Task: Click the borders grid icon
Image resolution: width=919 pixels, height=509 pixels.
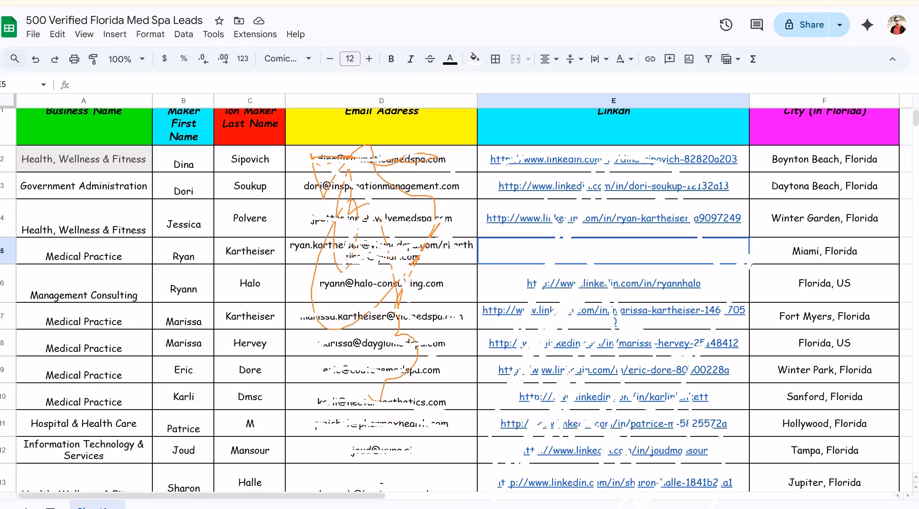Action: [495, 59]
